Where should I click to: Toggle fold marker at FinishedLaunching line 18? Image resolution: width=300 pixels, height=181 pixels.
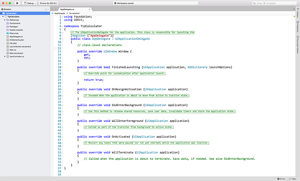pos(62,67)
